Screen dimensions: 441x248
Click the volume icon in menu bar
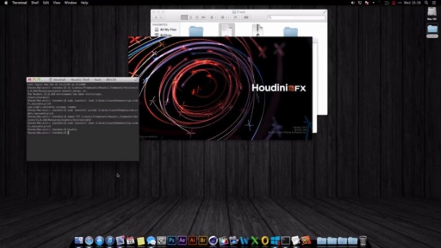pyautogui.click(x=353, y=2)
